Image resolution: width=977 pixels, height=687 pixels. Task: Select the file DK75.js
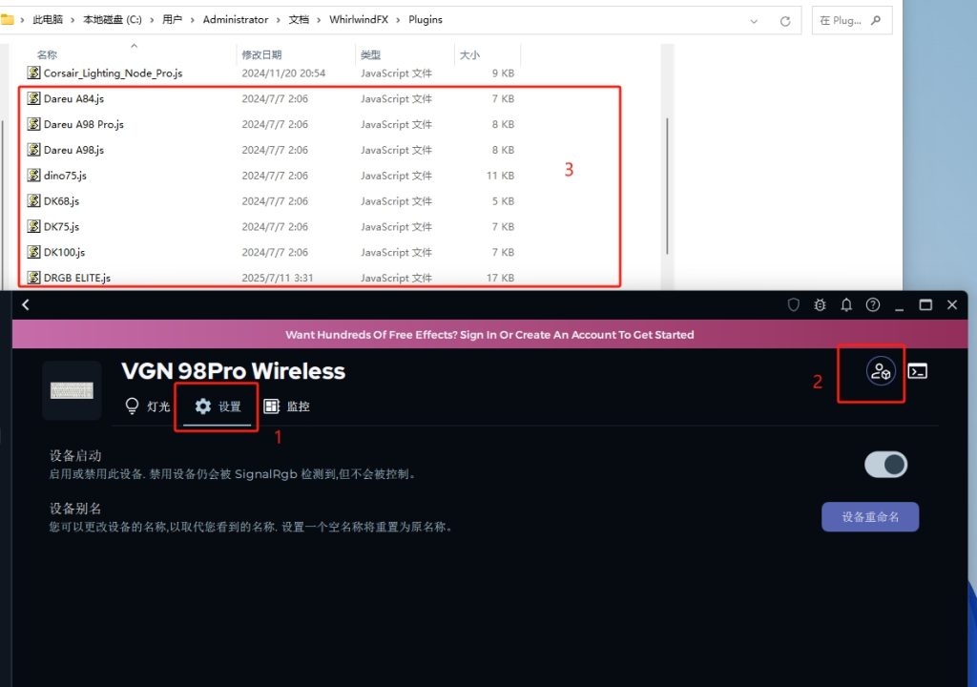(x=61, y=226)
